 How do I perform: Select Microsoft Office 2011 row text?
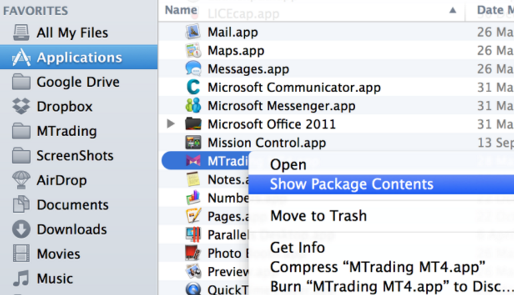point(272,124)
